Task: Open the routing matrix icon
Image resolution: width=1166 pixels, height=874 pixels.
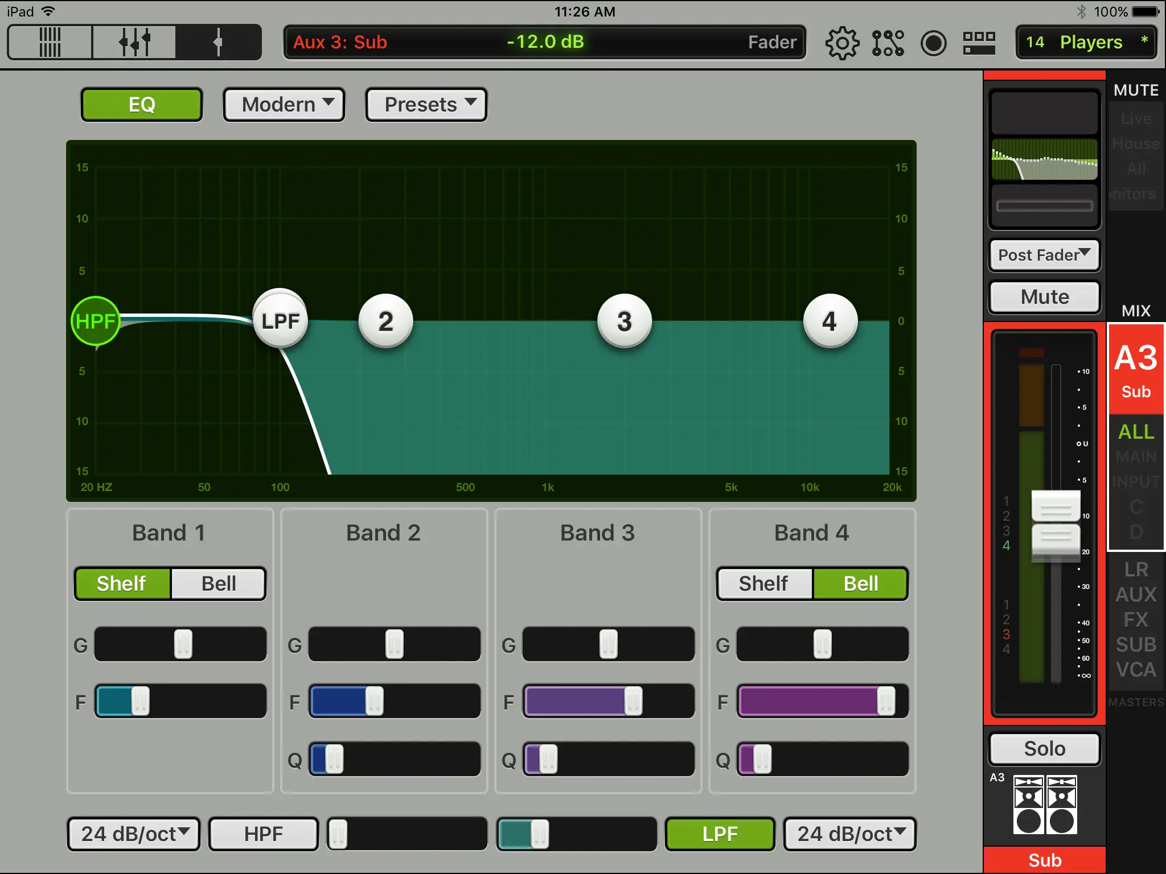Action: 888,43
